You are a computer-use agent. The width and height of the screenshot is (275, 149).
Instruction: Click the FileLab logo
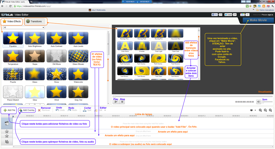click(7, 15)
